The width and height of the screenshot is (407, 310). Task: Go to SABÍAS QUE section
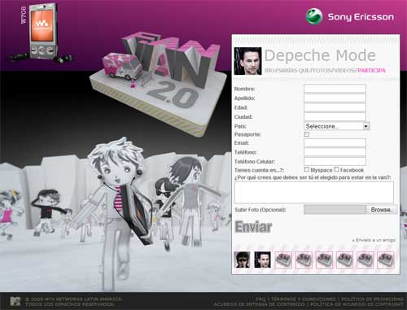294,71
